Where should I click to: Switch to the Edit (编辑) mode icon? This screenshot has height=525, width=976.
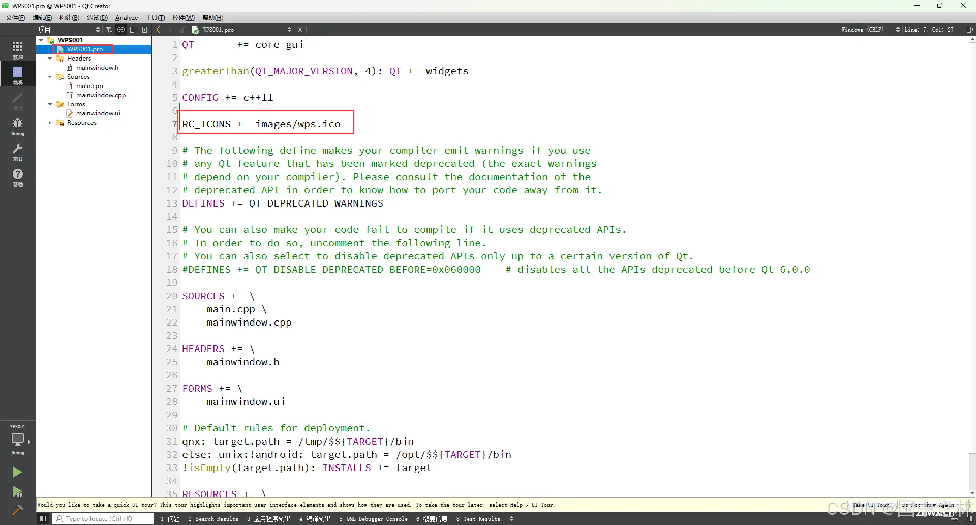click(18, 75)
